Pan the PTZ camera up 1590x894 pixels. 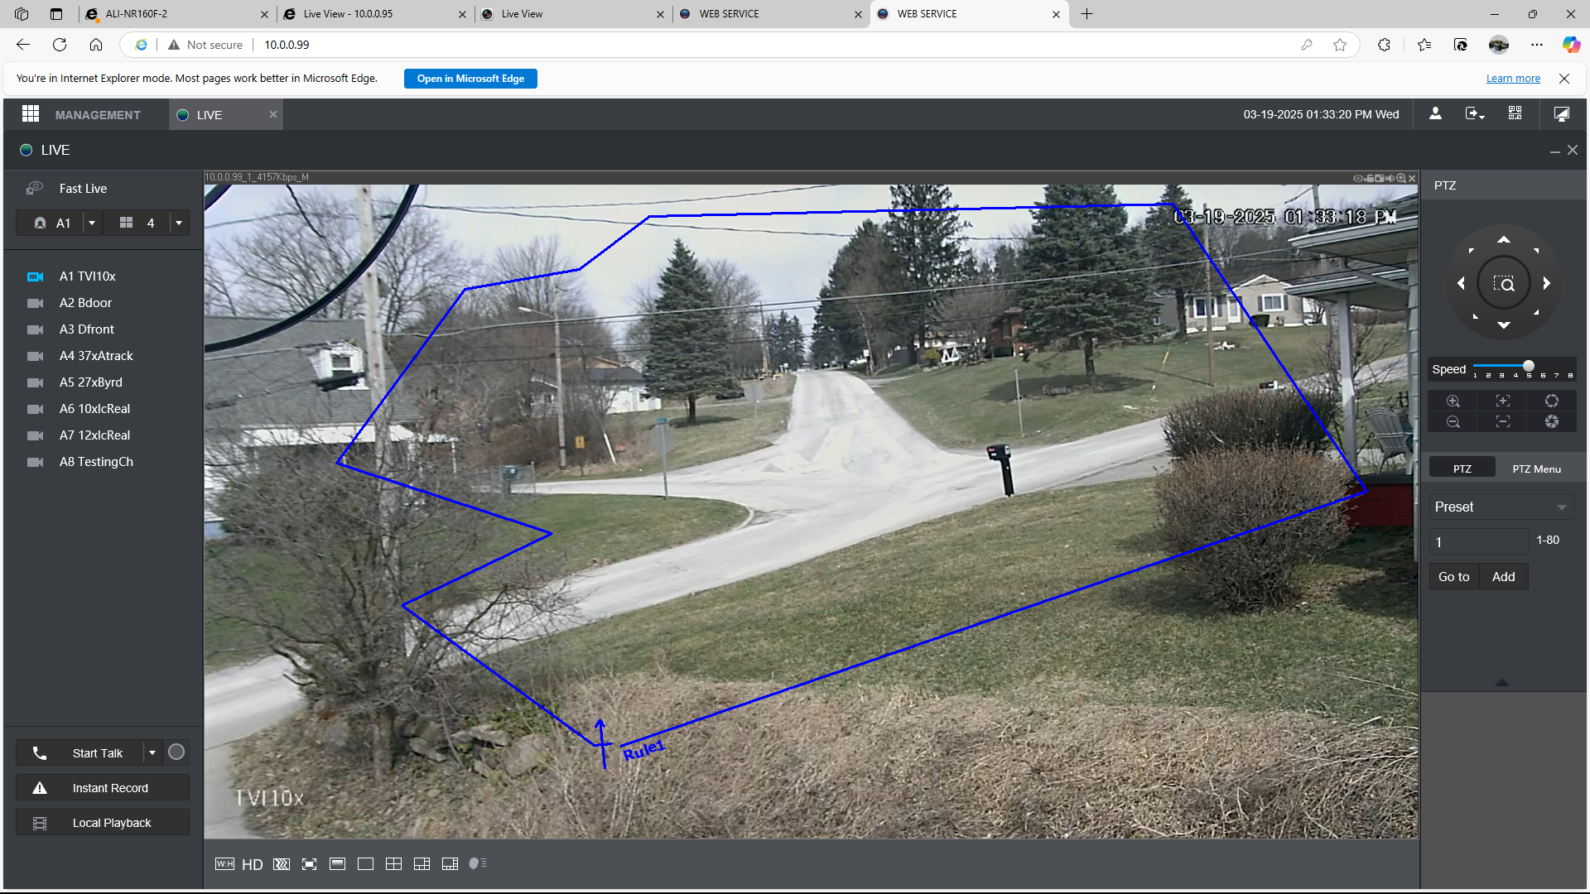pos(1503,240)
